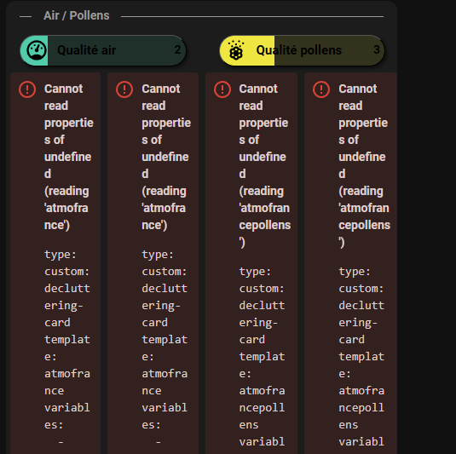Click the yellow filled portion of pollens chip
456x454 pixels.
click(247, 50)
